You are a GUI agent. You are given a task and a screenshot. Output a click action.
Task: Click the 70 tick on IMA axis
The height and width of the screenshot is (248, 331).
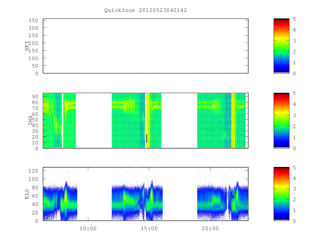[35, 108]
